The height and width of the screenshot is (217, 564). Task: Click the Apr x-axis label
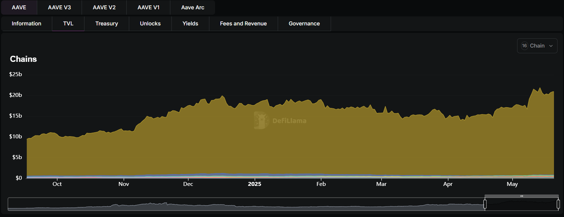pos(448,184)
